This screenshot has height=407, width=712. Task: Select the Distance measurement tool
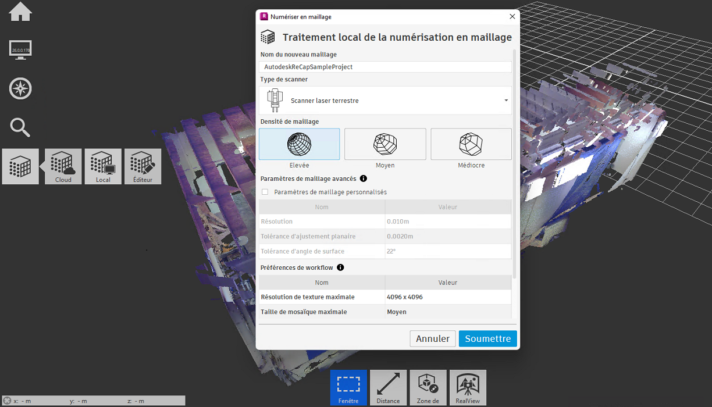pos(388,387)
